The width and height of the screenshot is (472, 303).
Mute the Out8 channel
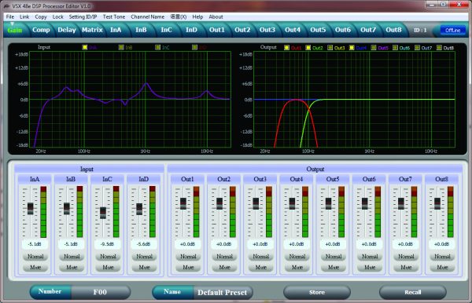click(x=442, y=267)
